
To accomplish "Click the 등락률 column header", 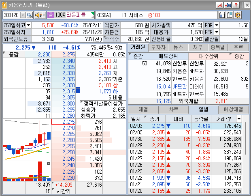I will 201,119.
